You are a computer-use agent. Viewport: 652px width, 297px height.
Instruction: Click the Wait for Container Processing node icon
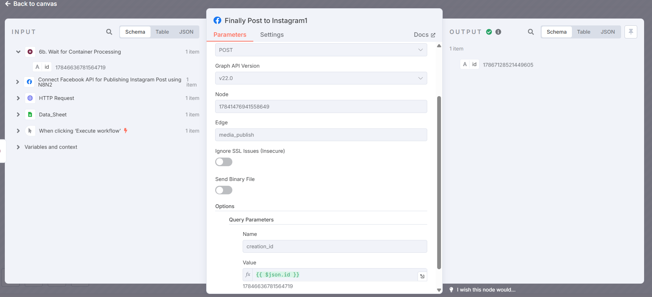[x=30, y=52]
